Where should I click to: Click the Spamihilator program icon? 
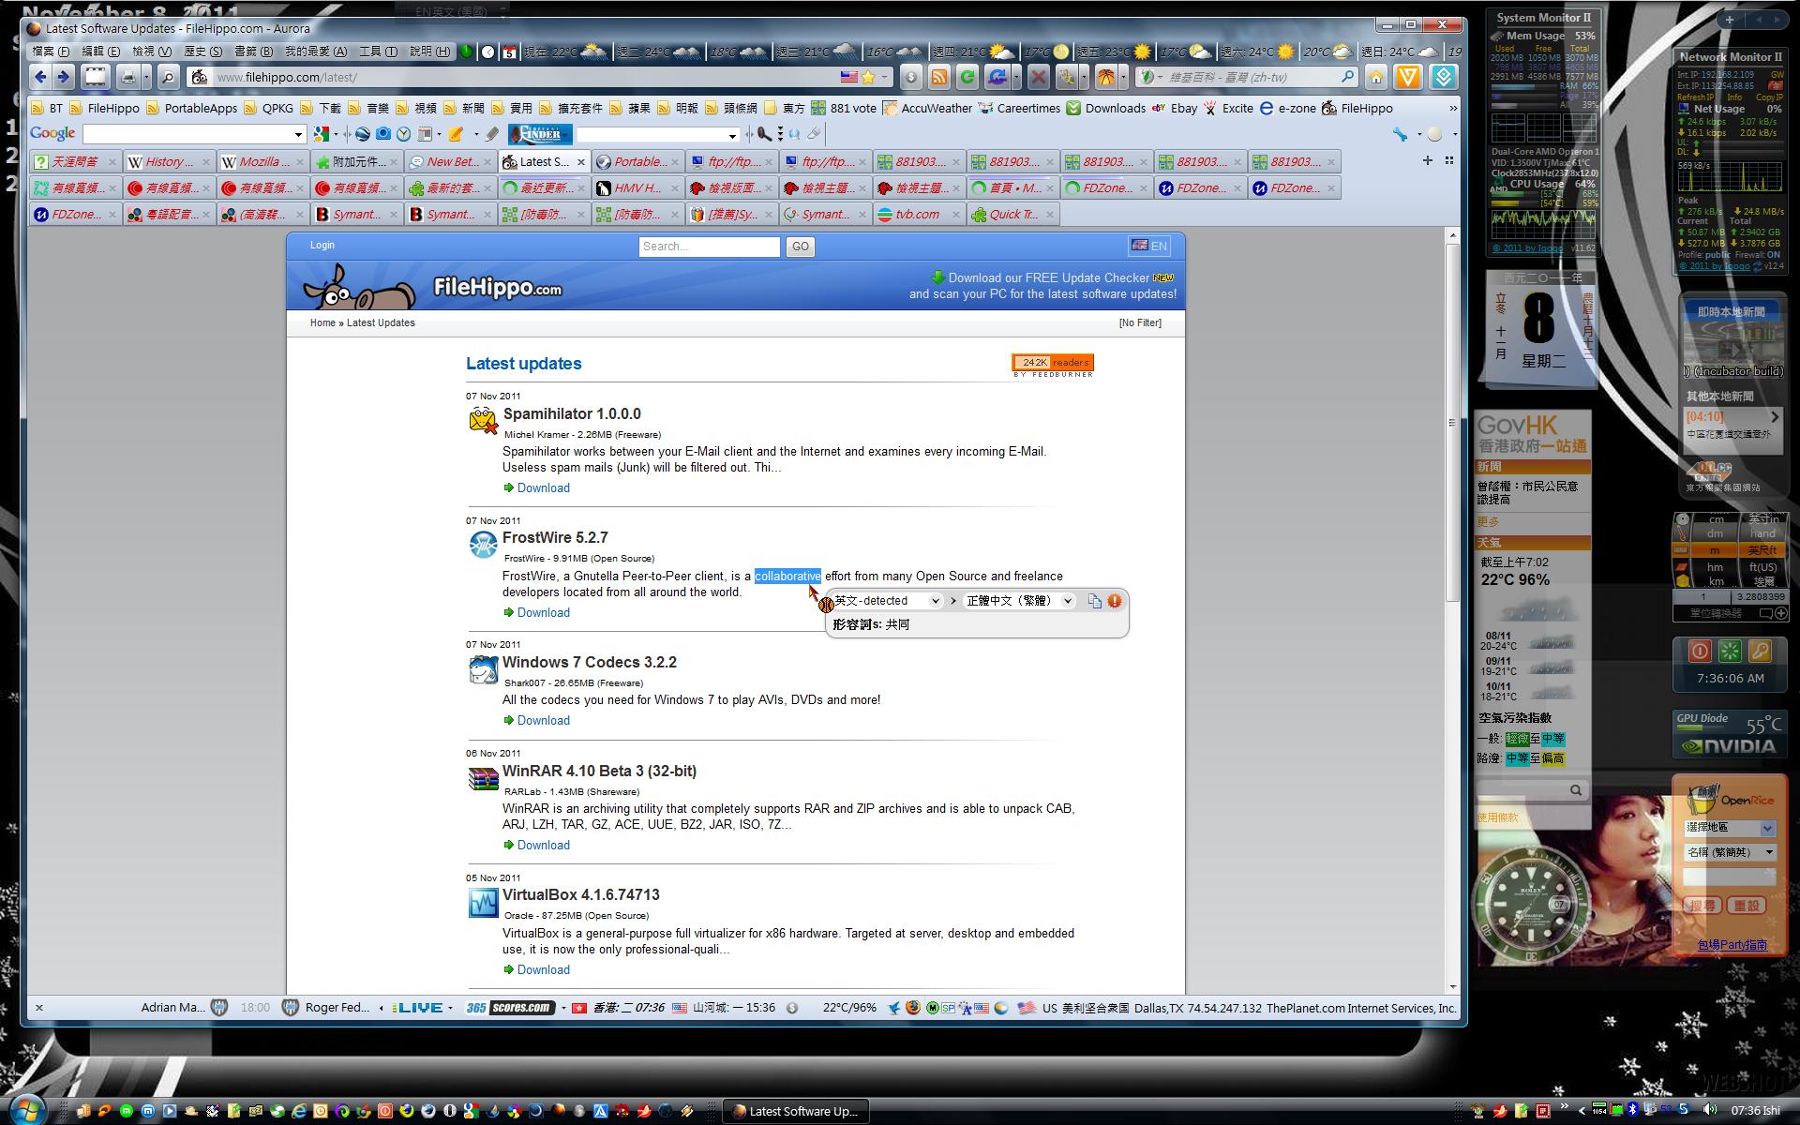(x=483, y=420)
